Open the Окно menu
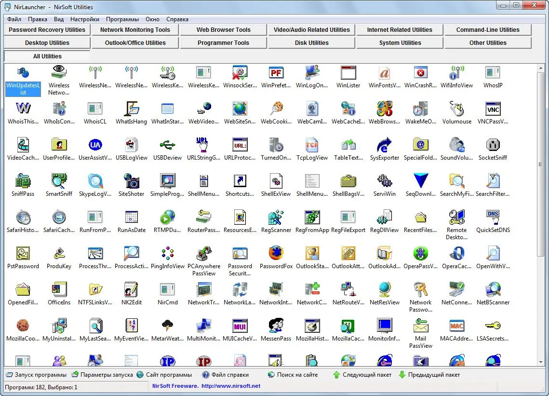 pyautogui.click(x=152, y=19)
